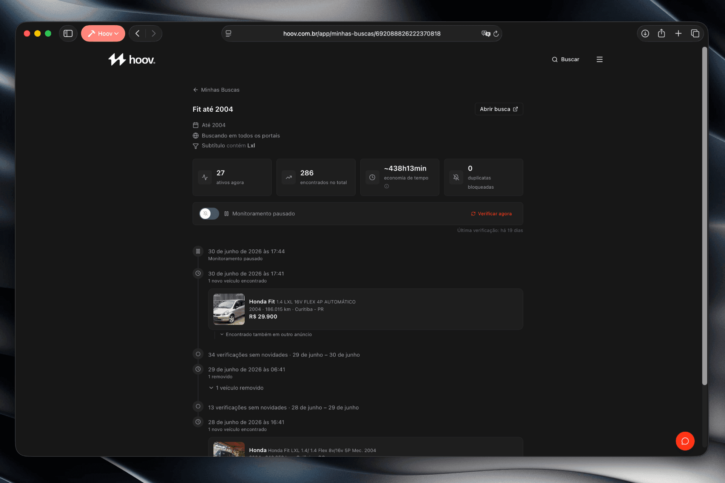
Task: Expand Encontrado também em outro anúncio
Action: 266,335
